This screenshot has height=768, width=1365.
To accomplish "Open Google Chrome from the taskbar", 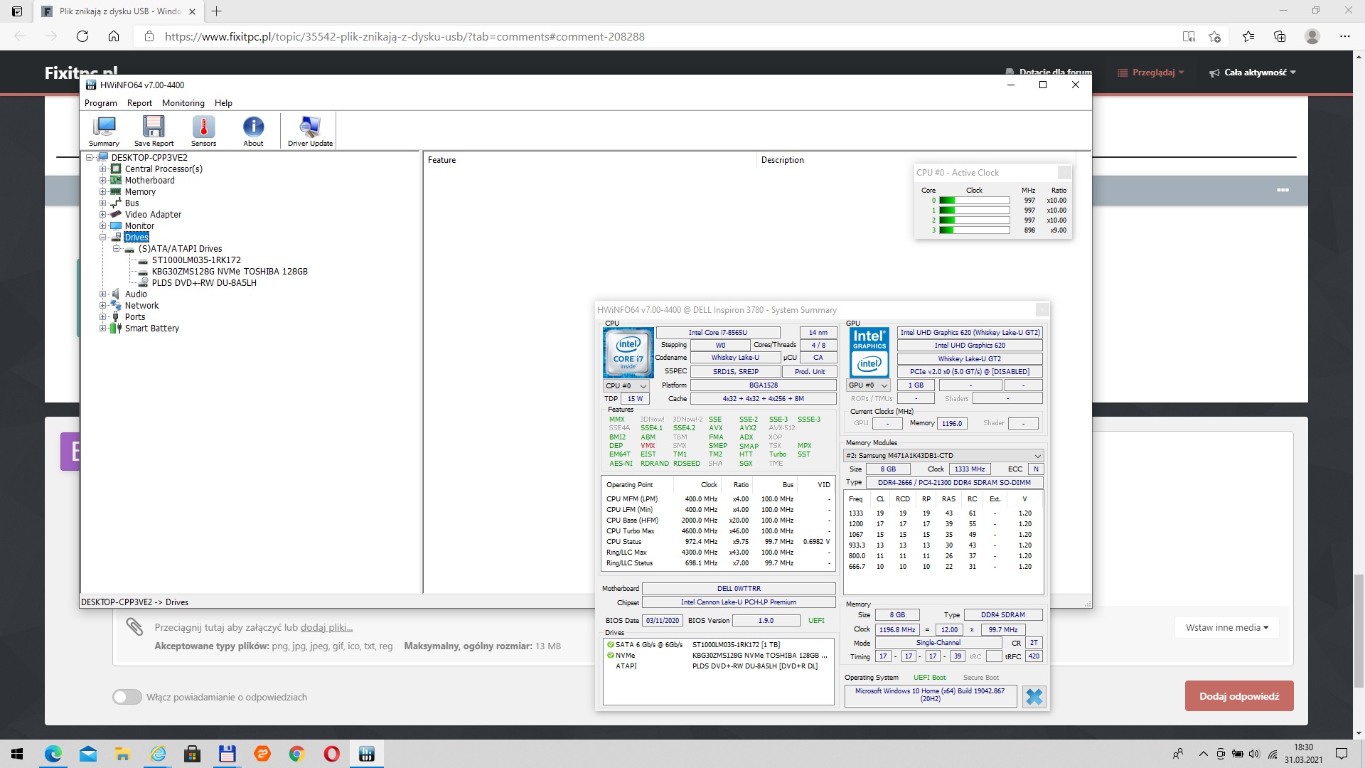I will (x=296, y=754).
